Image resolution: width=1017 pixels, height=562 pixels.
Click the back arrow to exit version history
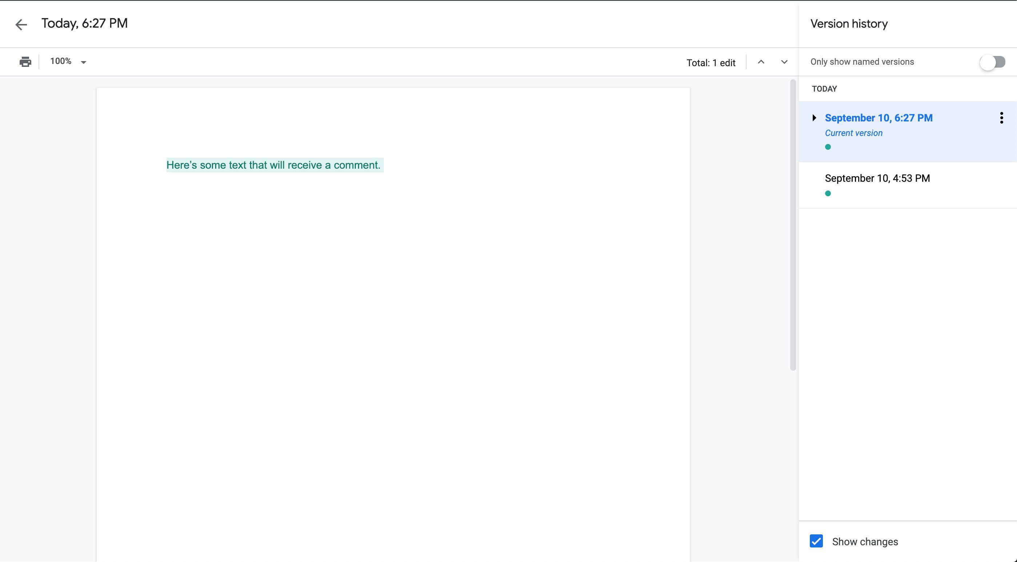pos(21,24)
